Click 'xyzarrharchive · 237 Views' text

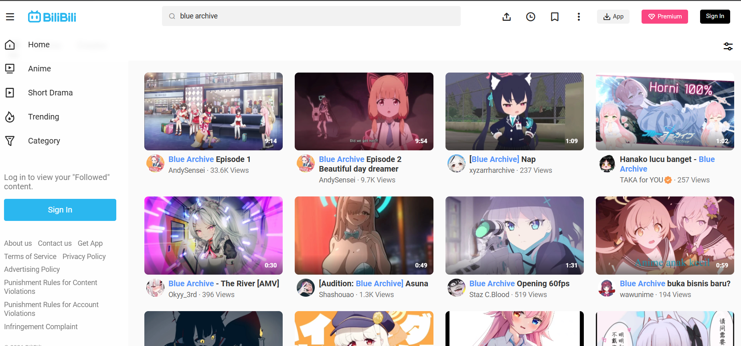point(511,170)
